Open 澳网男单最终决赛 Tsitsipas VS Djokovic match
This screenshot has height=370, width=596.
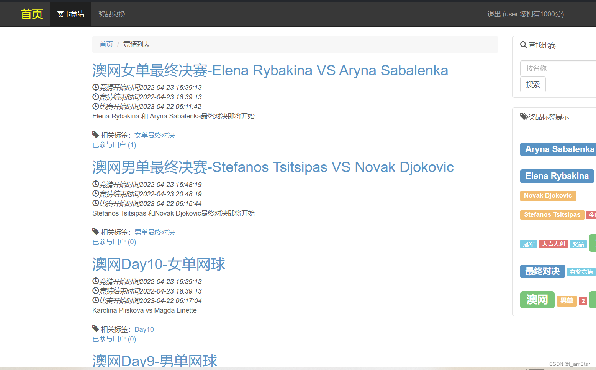tap(273, 167)
